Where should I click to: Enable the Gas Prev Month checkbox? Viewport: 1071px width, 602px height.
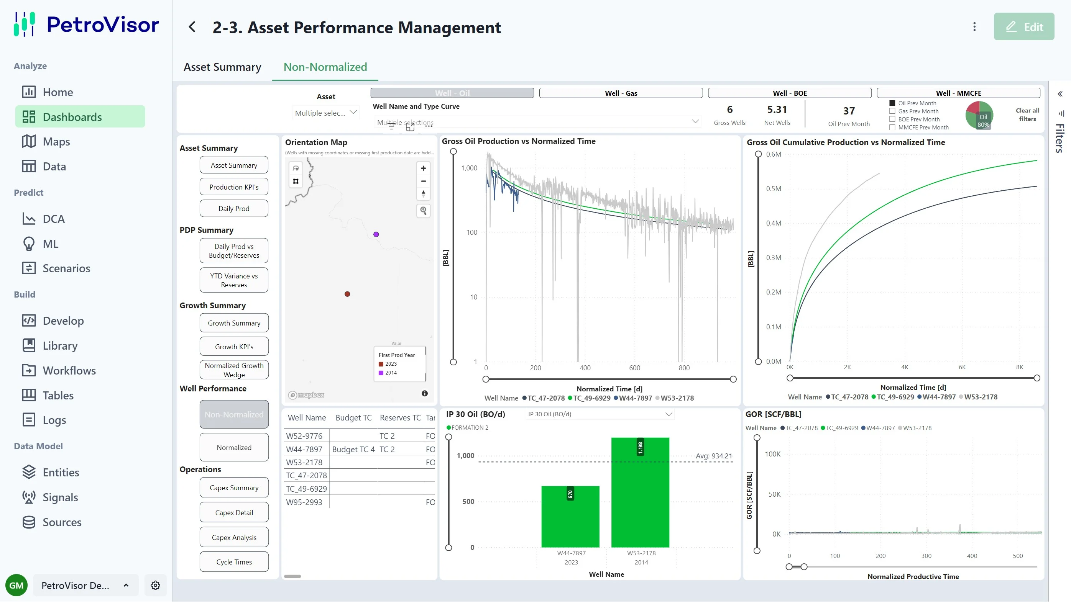tap(892, 111)
